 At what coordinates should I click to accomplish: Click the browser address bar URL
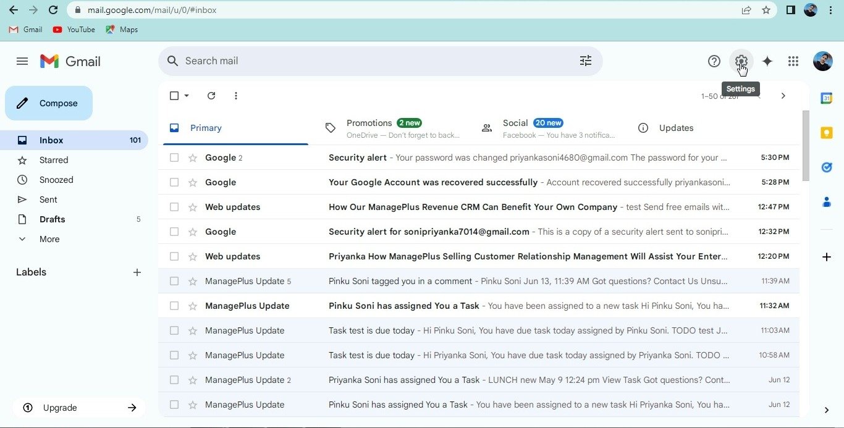point(152,10)
